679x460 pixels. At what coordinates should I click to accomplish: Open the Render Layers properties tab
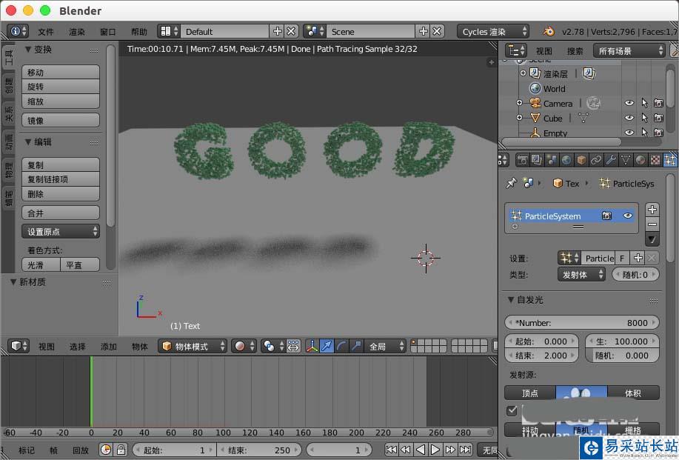(537, 160)
